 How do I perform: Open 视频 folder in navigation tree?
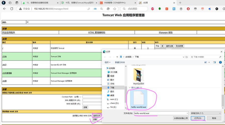(x=111, y=76)
